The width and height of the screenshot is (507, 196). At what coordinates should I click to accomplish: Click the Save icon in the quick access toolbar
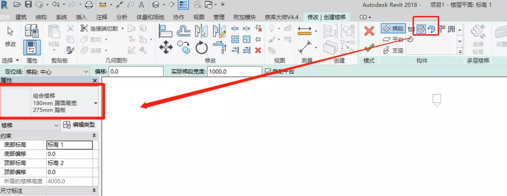tap(28, 5)
